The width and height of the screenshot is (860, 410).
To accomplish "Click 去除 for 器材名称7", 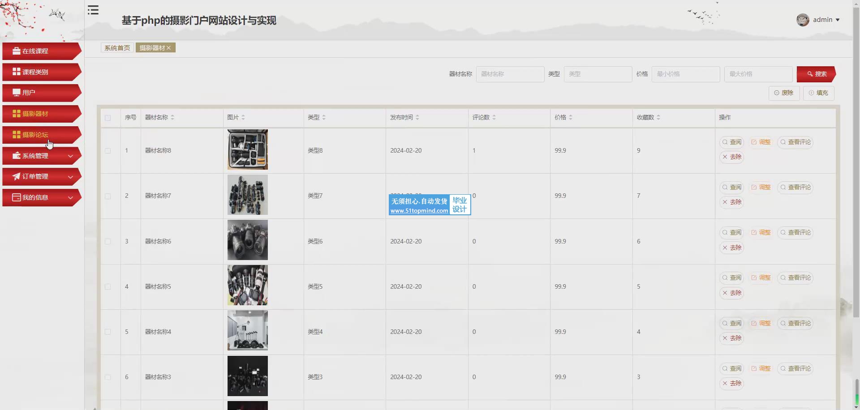I will (732, 202).
